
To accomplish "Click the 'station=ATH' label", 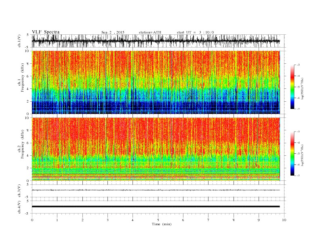I will click(150, 32).
